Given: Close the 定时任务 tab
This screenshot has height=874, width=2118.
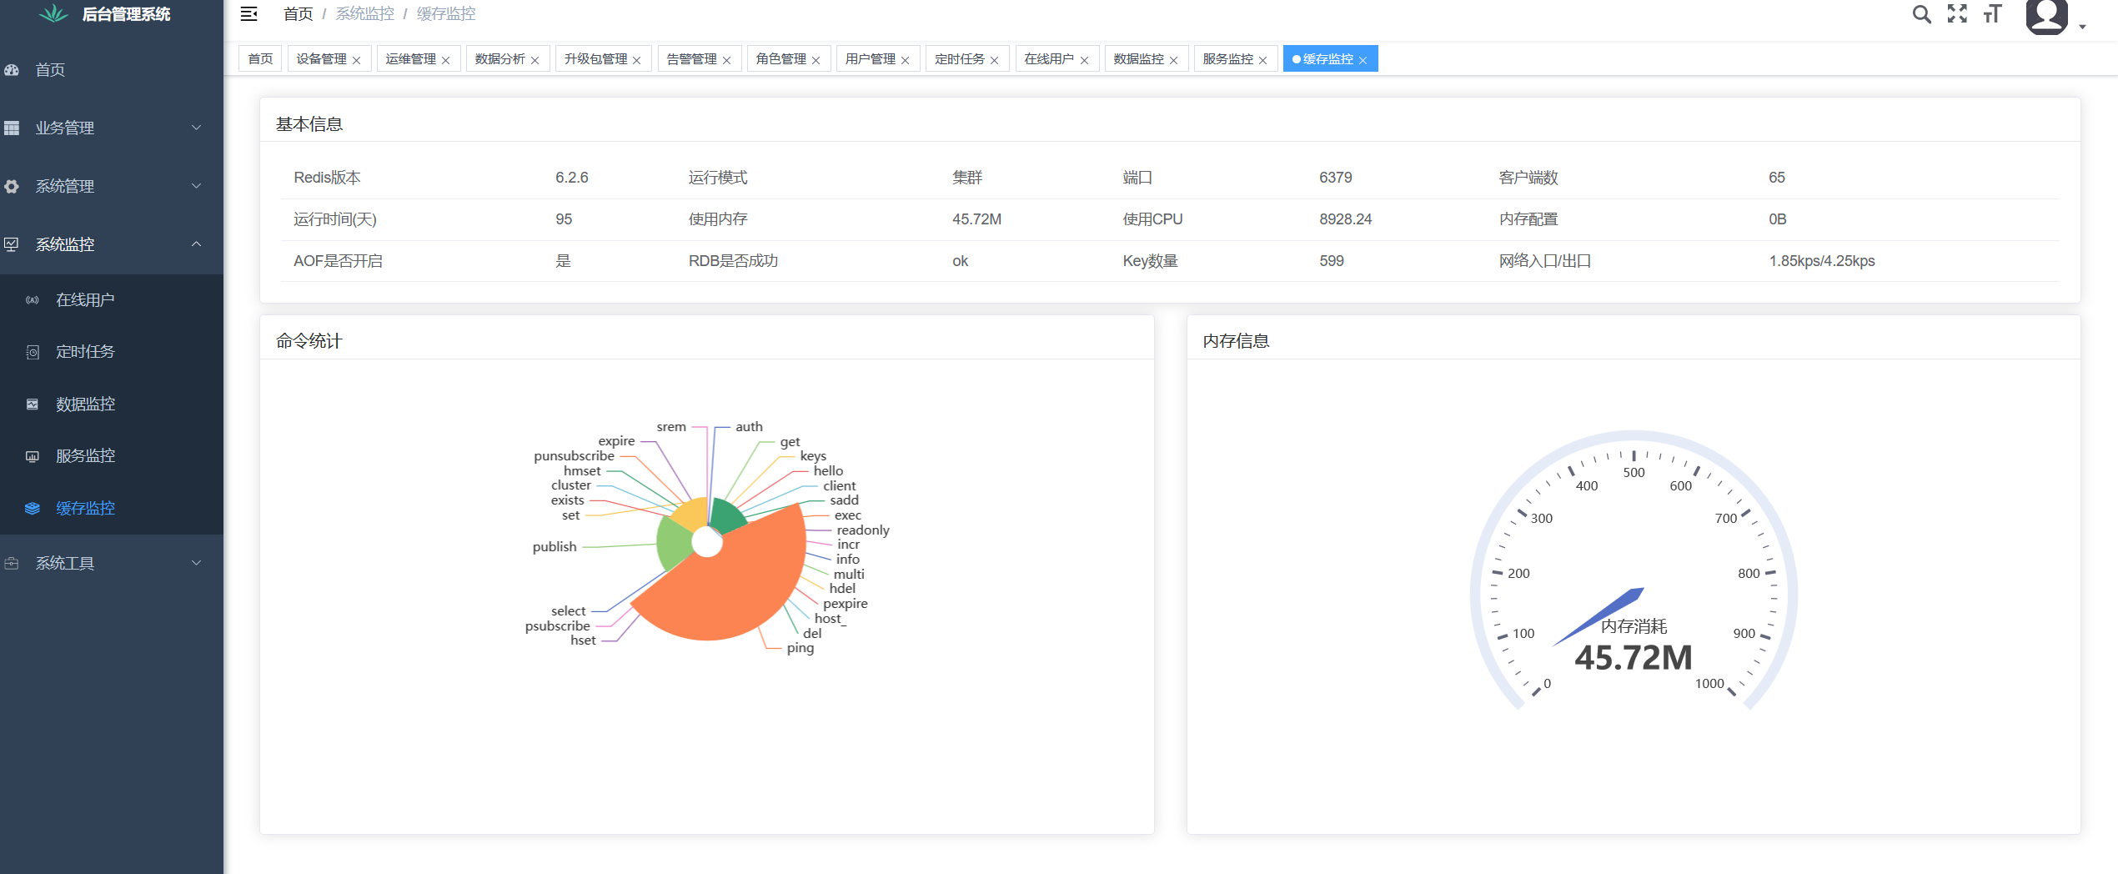Looking at the screenshot, I should coord(994,60).
